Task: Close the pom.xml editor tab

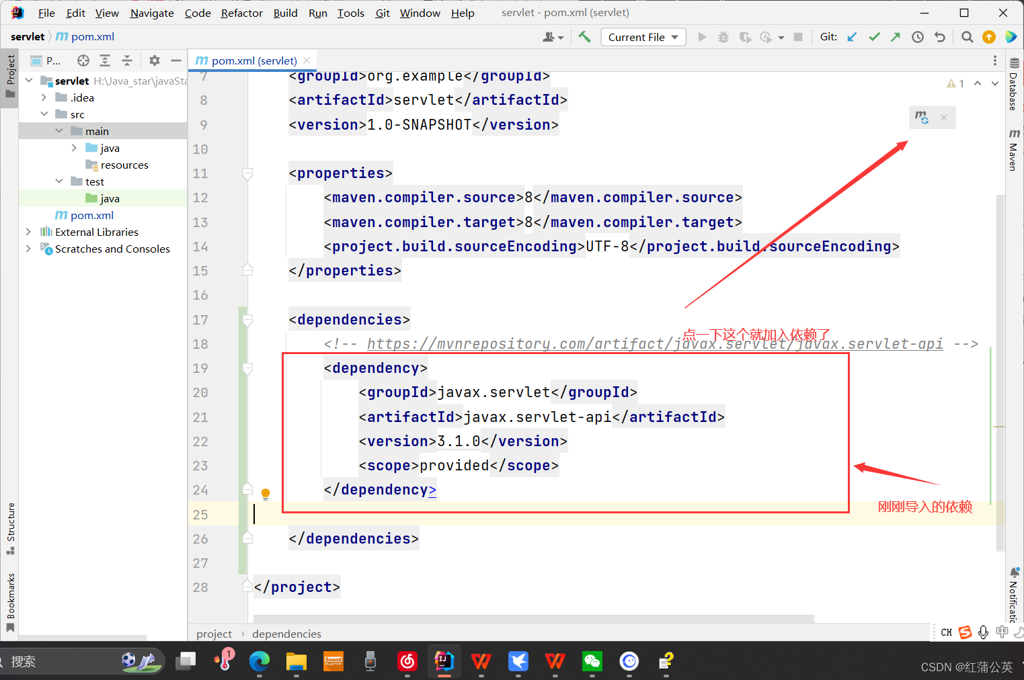Action: (x=307, y=60)
